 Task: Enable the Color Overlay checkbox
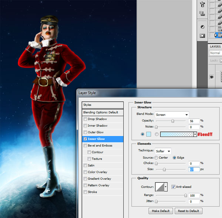click(x=85, y=172)
